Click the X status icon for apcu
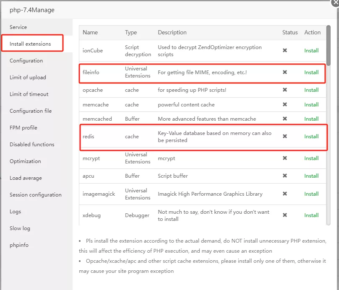The height and width of the screenshot is (290, 339). click(285, 176)
